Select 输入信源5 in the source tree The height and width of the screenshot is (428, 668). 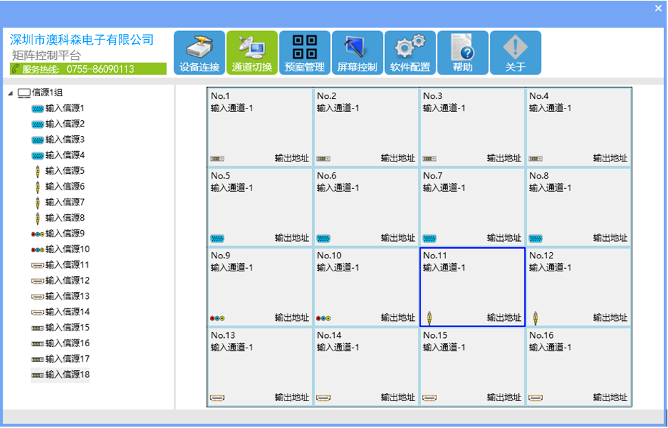coord(65,171)
